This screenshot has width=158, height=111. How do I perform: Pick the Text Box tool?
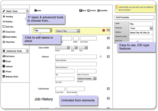pos(8,22)
